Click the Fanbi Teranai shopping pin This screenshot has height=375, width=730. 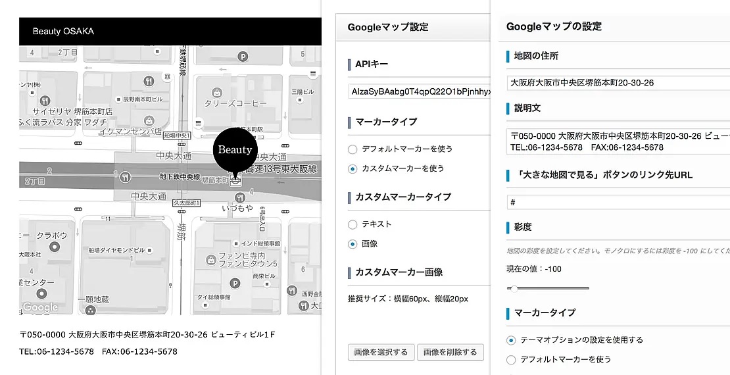212,261
